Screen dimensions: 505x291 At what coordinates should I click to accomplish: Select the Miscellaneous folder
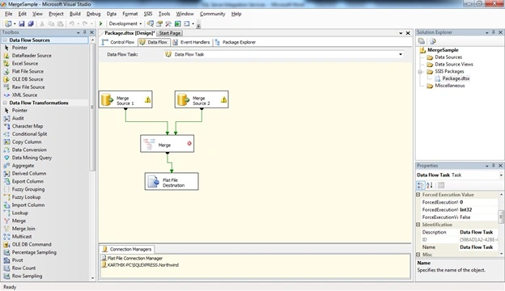point(450,86)
